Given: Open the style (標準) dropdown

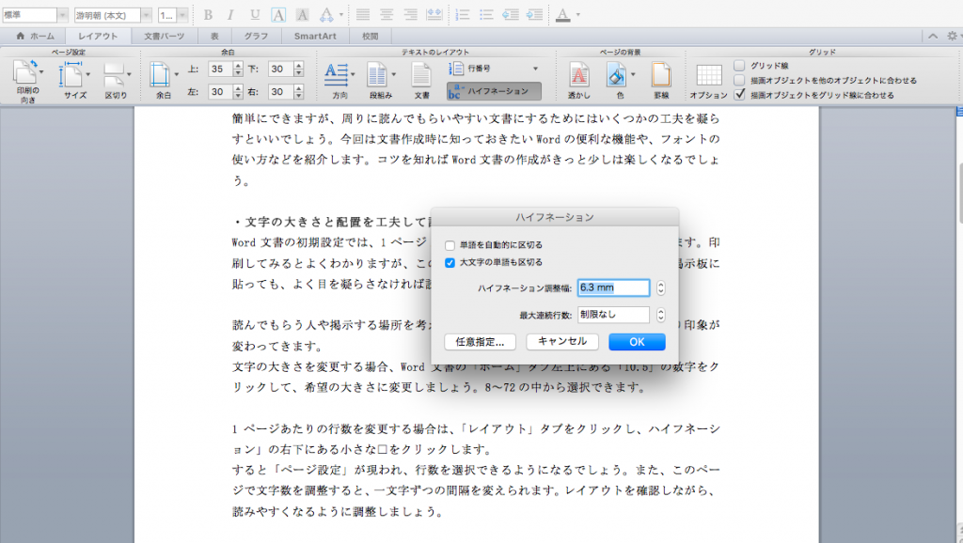Looking at the screenshot, I should click(63, 15).
